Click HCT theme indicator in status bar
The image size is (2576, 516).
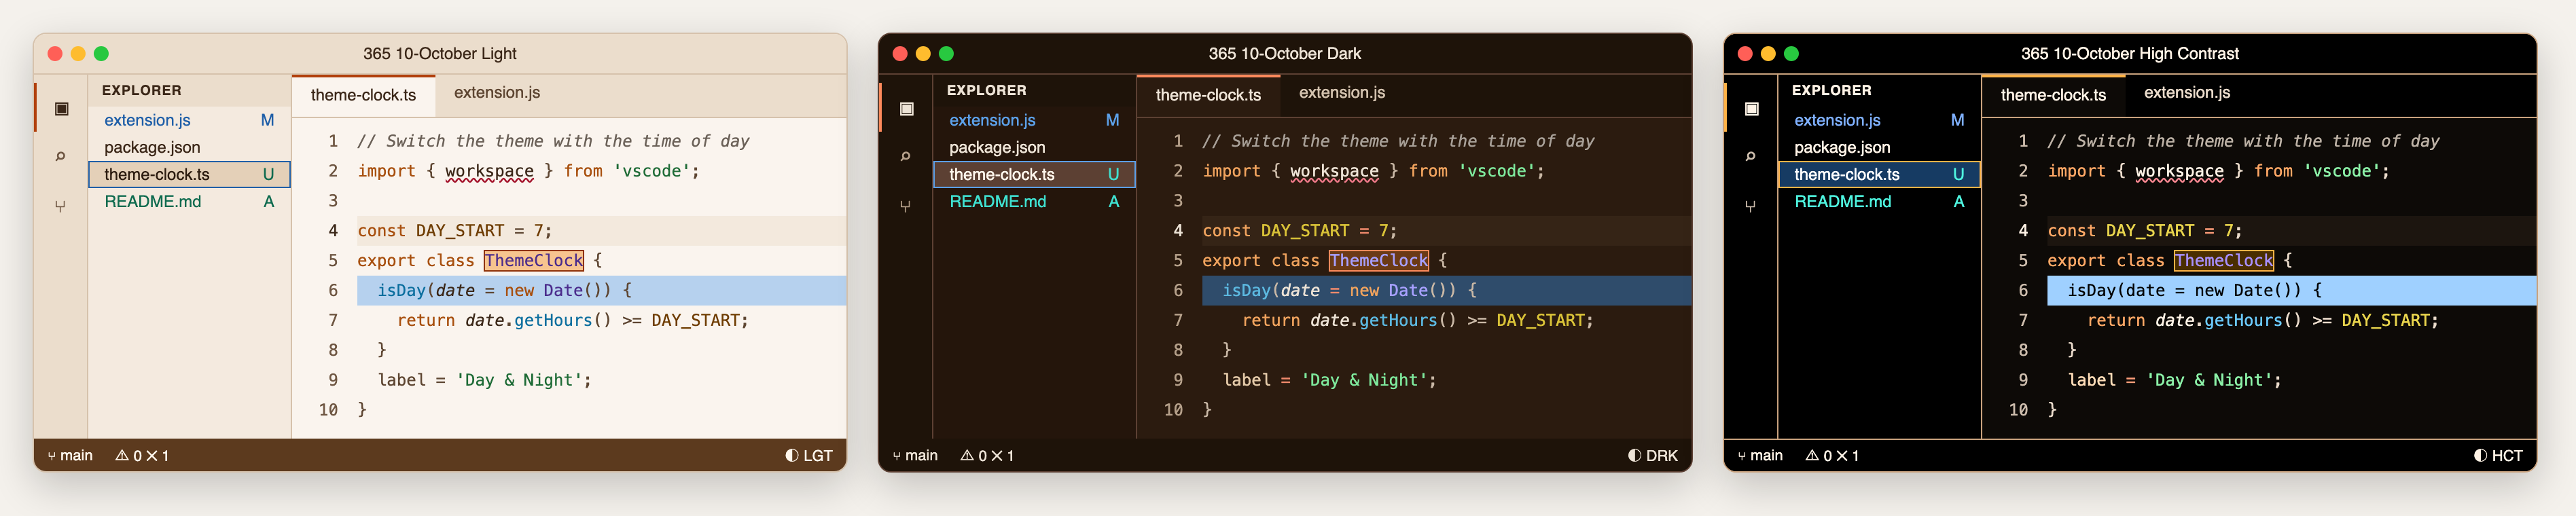point(2498,455)
